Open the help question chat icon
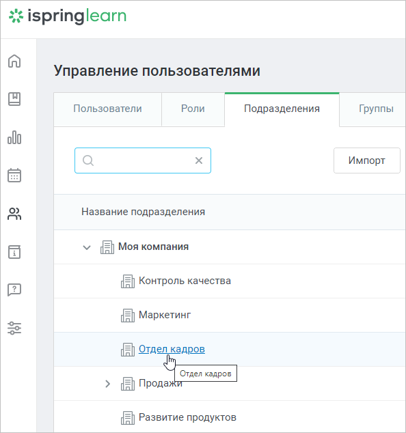The width and height of the screenshot is (406, 433). 14,290
